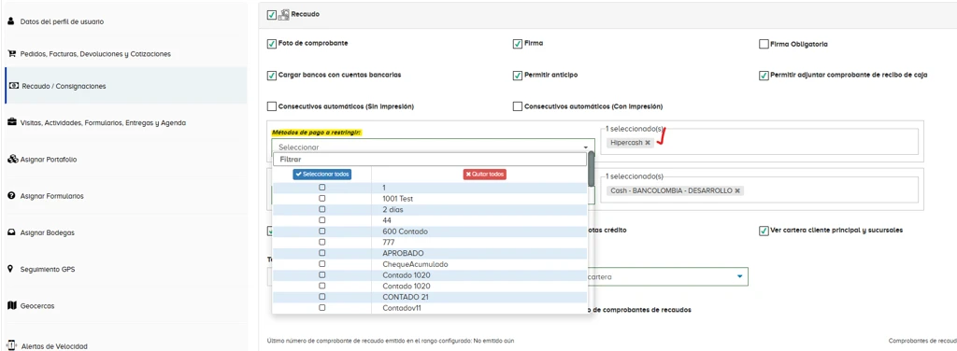957x351 pixels.
Task: Remove the Cash - BANCOLOMBIA - DESARROLLO tag
Action: point(737,190)
